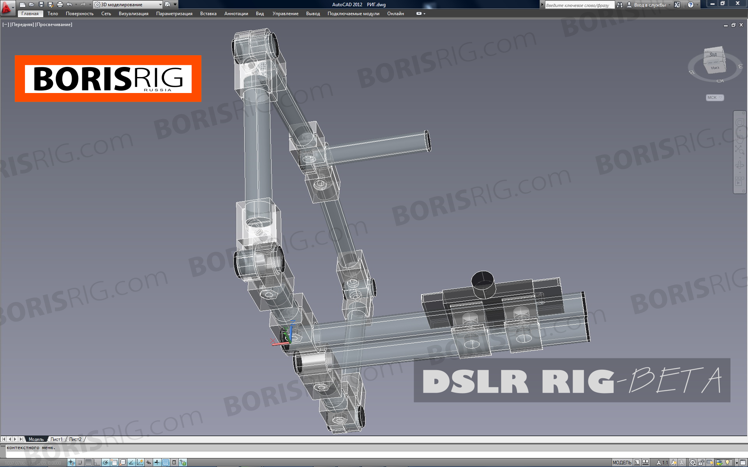Viewport: 748px width, 467px height.
Task: Open the Вывод ribbon tab
Action: (x=313, y=14)
